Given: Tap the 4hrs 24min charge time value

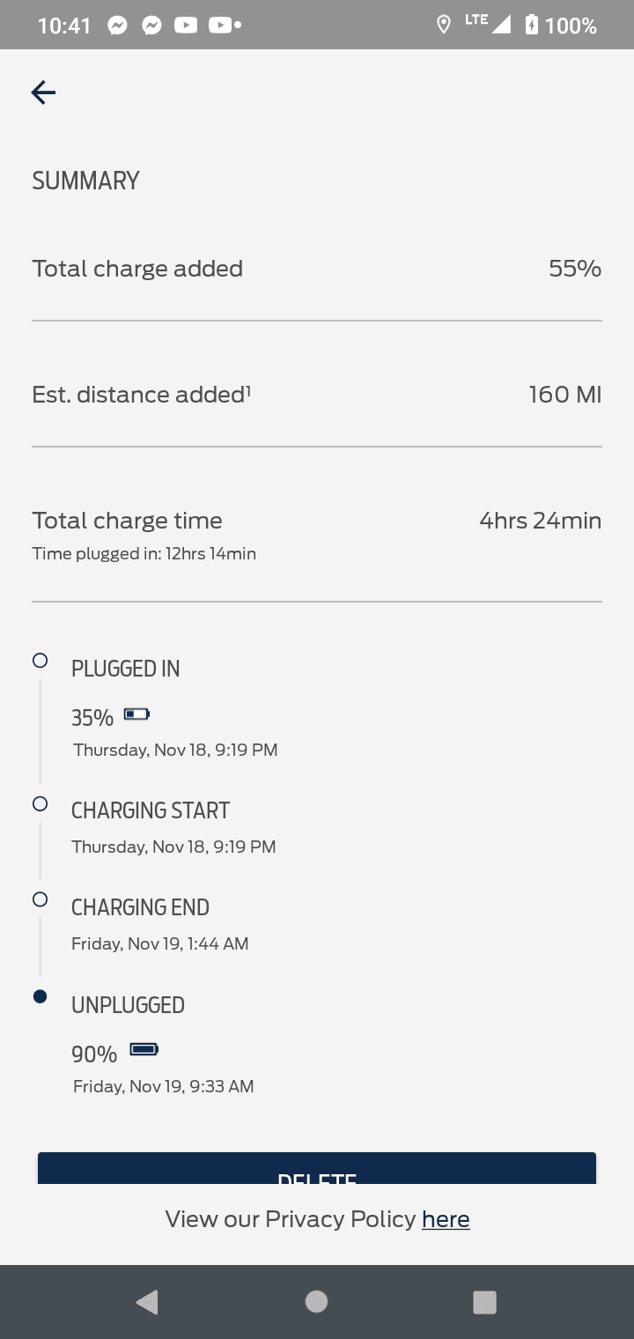Looking at the screenshot, I should point(540,521).
